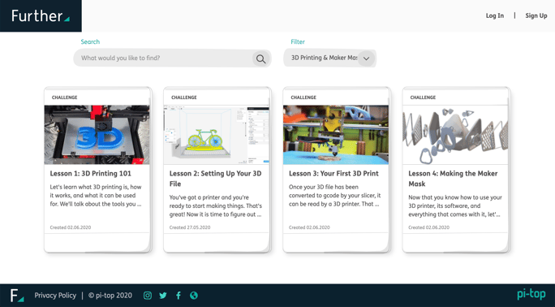The height and width of the screenshot is (307, 555).
Task: Open the Twitter link in footer
Action: point(163,296)
